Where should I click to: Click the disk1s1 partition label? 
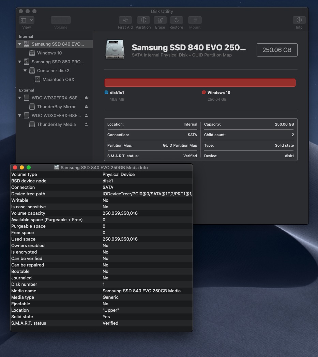tap(117, 93)
